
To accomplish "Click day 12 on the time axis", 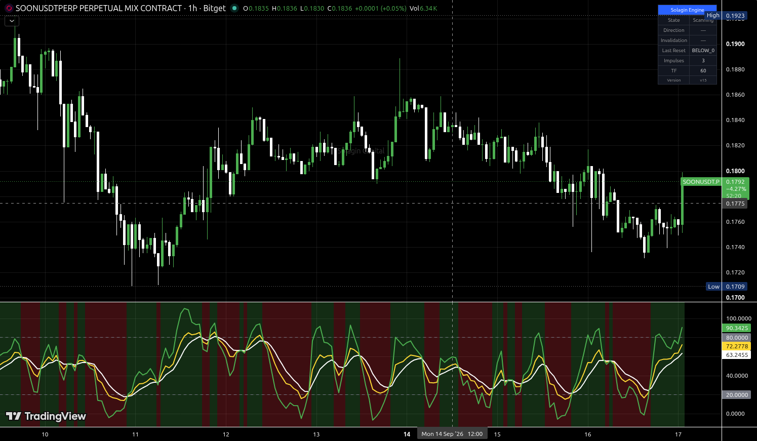I will click(226, 434).
